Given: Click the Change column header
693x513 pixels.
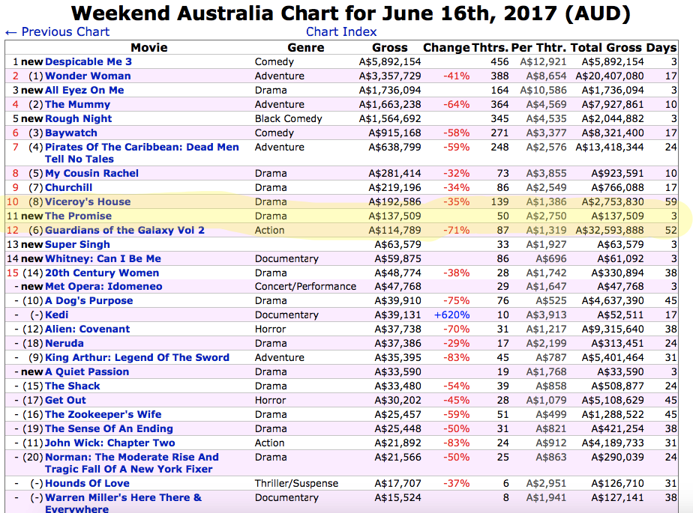Looking at the screenshot, I should (x=446, y=48).
